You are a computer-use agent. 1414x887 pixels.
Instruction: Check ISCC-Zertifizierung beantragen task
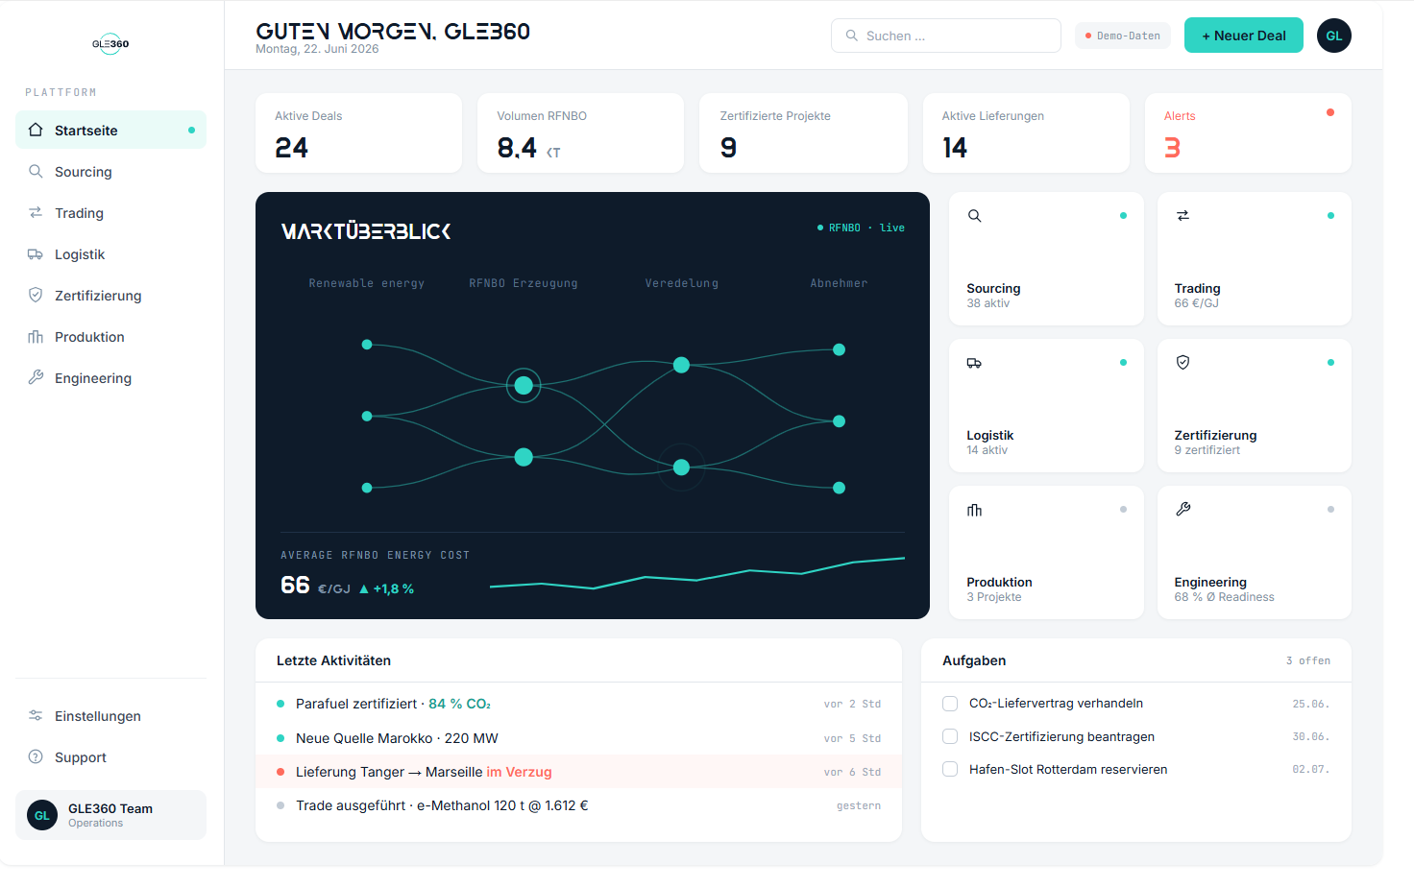950,736
